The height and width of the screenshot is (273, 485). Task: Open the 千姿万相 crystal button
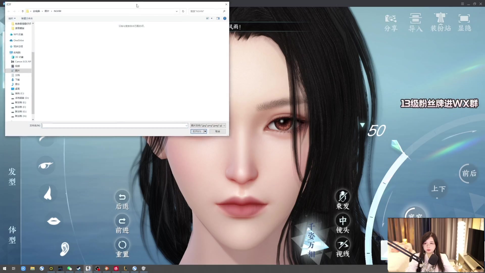tap(311, 240)
